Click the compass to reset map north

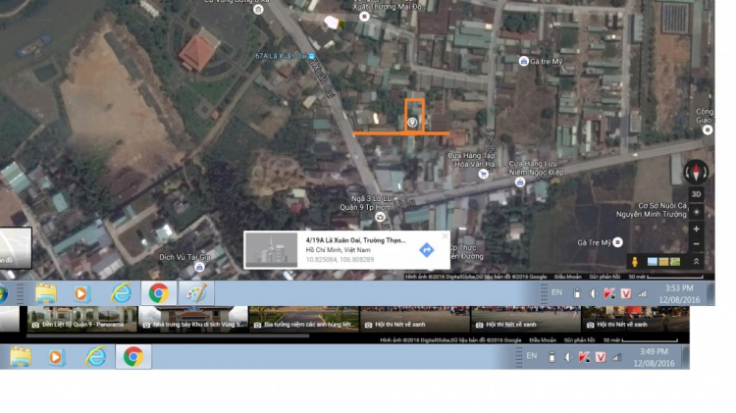click(696, 172)
